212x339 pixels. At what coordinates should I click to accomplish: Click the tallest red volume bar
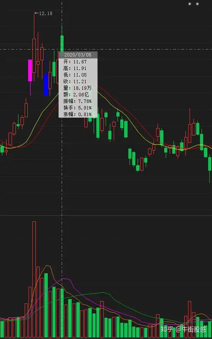click(x=34, y=279)
